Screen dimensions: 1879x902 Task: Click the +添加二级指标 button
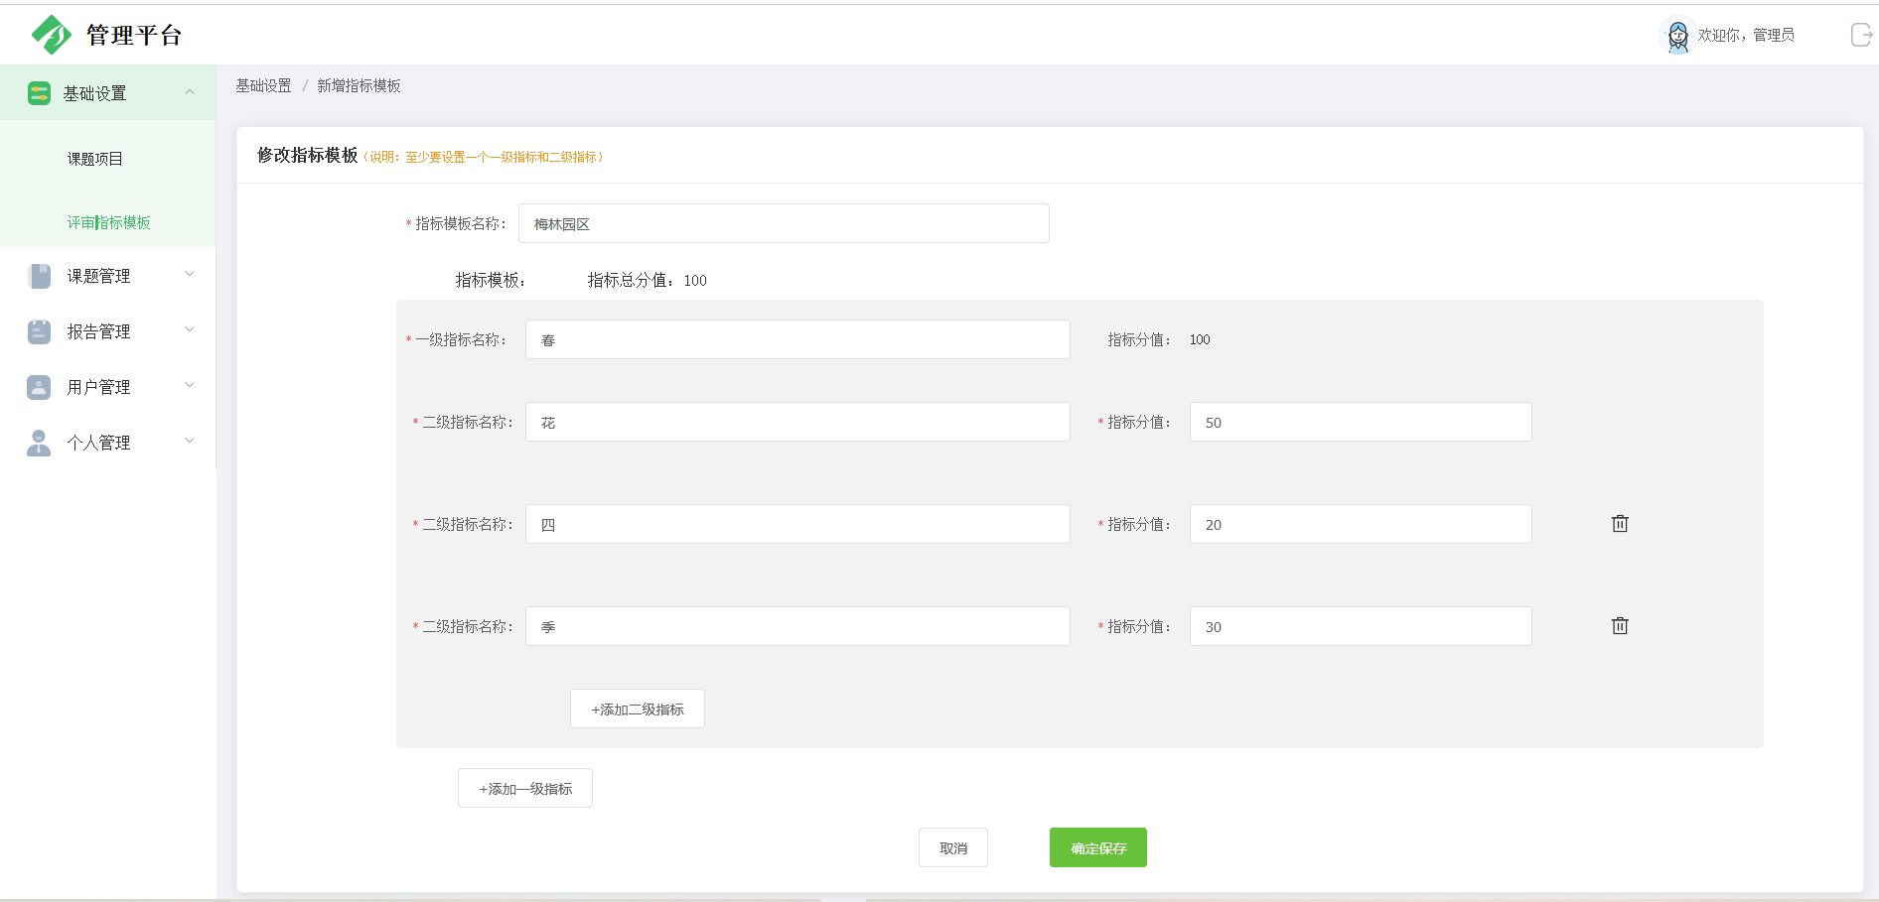[638, 709]
